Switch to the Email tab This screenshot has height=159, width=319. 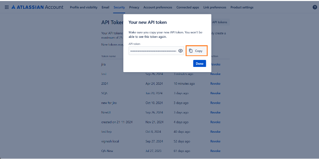coord(105,7)
